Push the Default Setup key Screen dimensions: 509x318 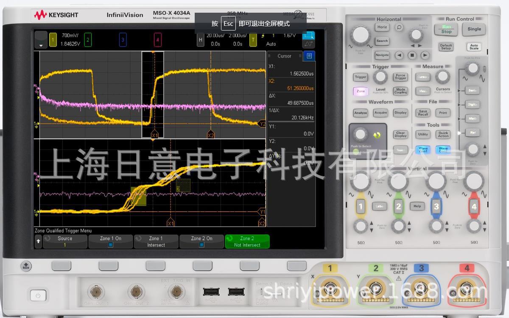click(446, 47)
